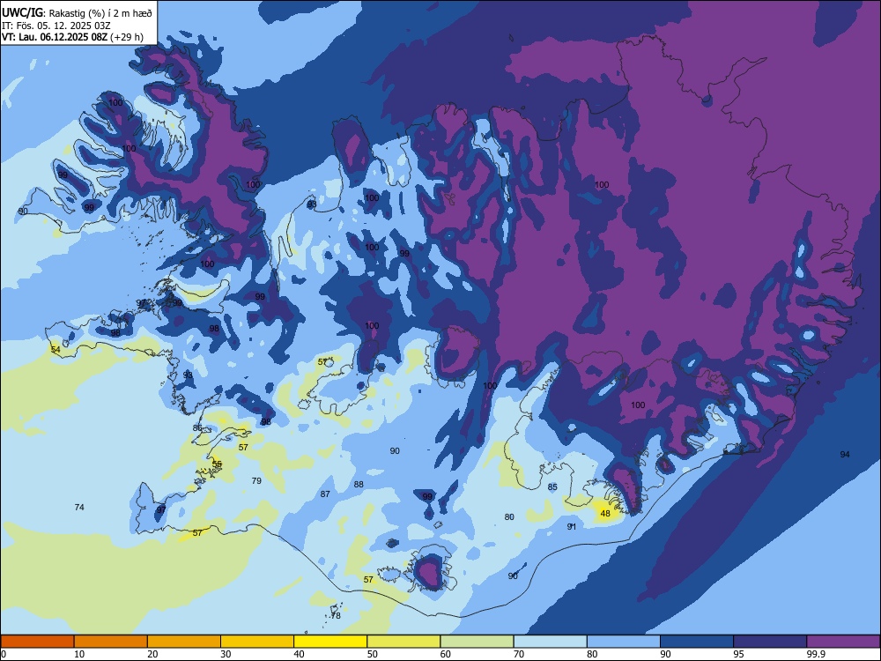Click the valid time 'VT: Lau. 06.12.2025 08Z'
The width and height of the screenshot is (881, 661).
click(55, 38)
